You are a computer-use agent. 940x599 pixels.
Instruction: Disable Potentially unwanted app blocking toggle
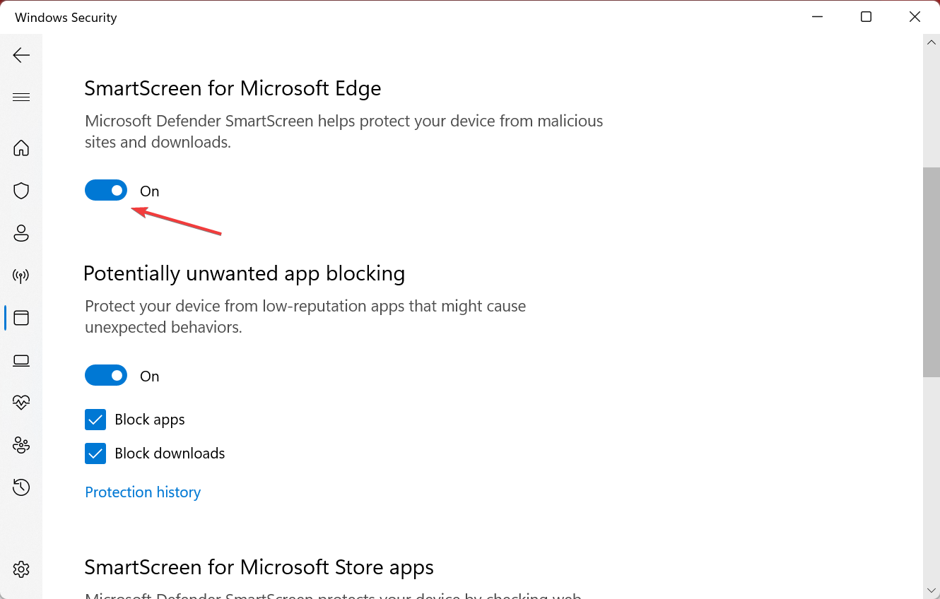coord(106,376)
